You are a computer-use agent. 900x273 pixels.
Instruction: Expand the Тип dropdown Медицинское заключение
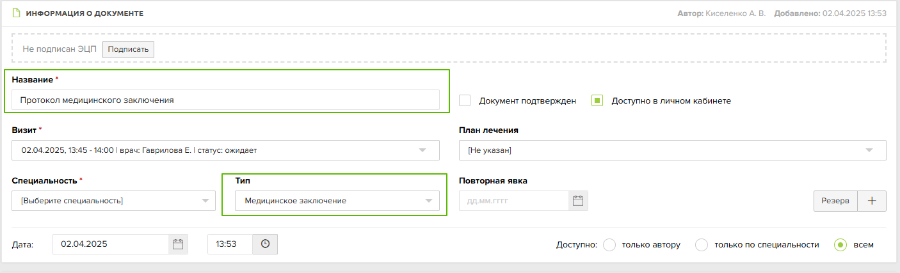click(337, 201)
